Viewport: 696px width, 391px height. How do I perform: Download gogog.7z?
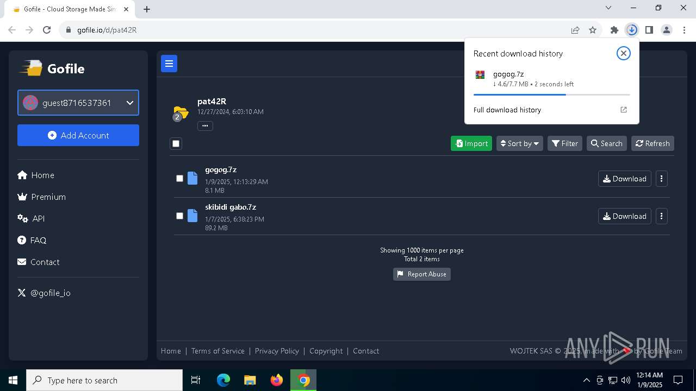624,179
